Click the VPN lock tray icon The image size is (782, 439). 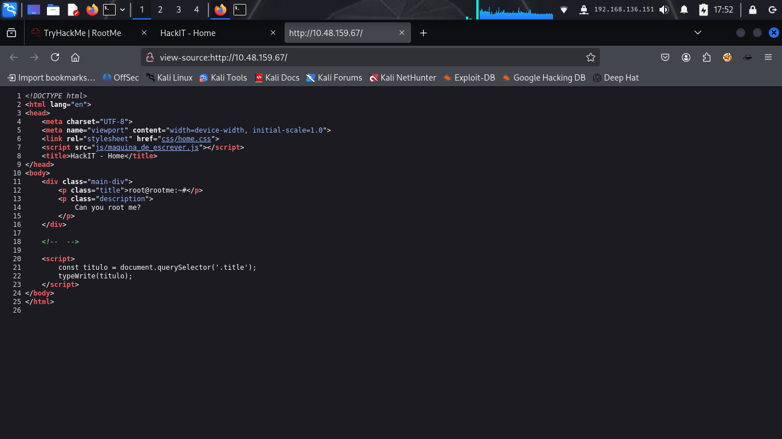pyautogui.click(x=583, y=10)
